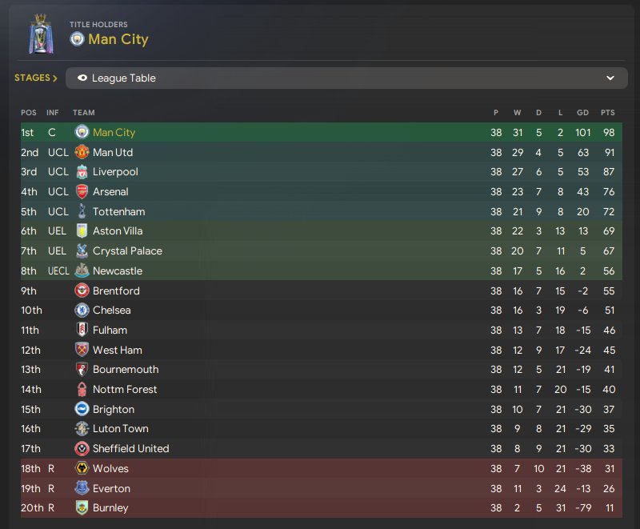Open the League Table stage selector

346,78
